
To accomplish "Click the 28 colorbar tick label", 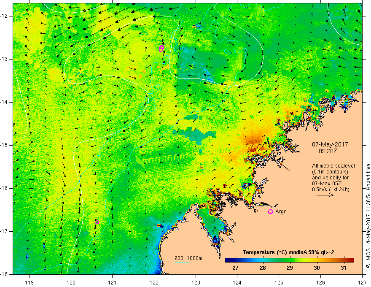I will click(x=262, y=268).
